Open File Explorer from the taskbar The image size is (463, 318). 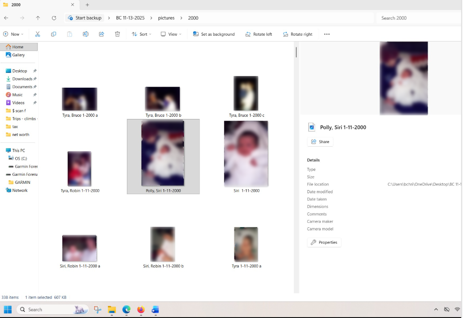[x=112, y=310]
